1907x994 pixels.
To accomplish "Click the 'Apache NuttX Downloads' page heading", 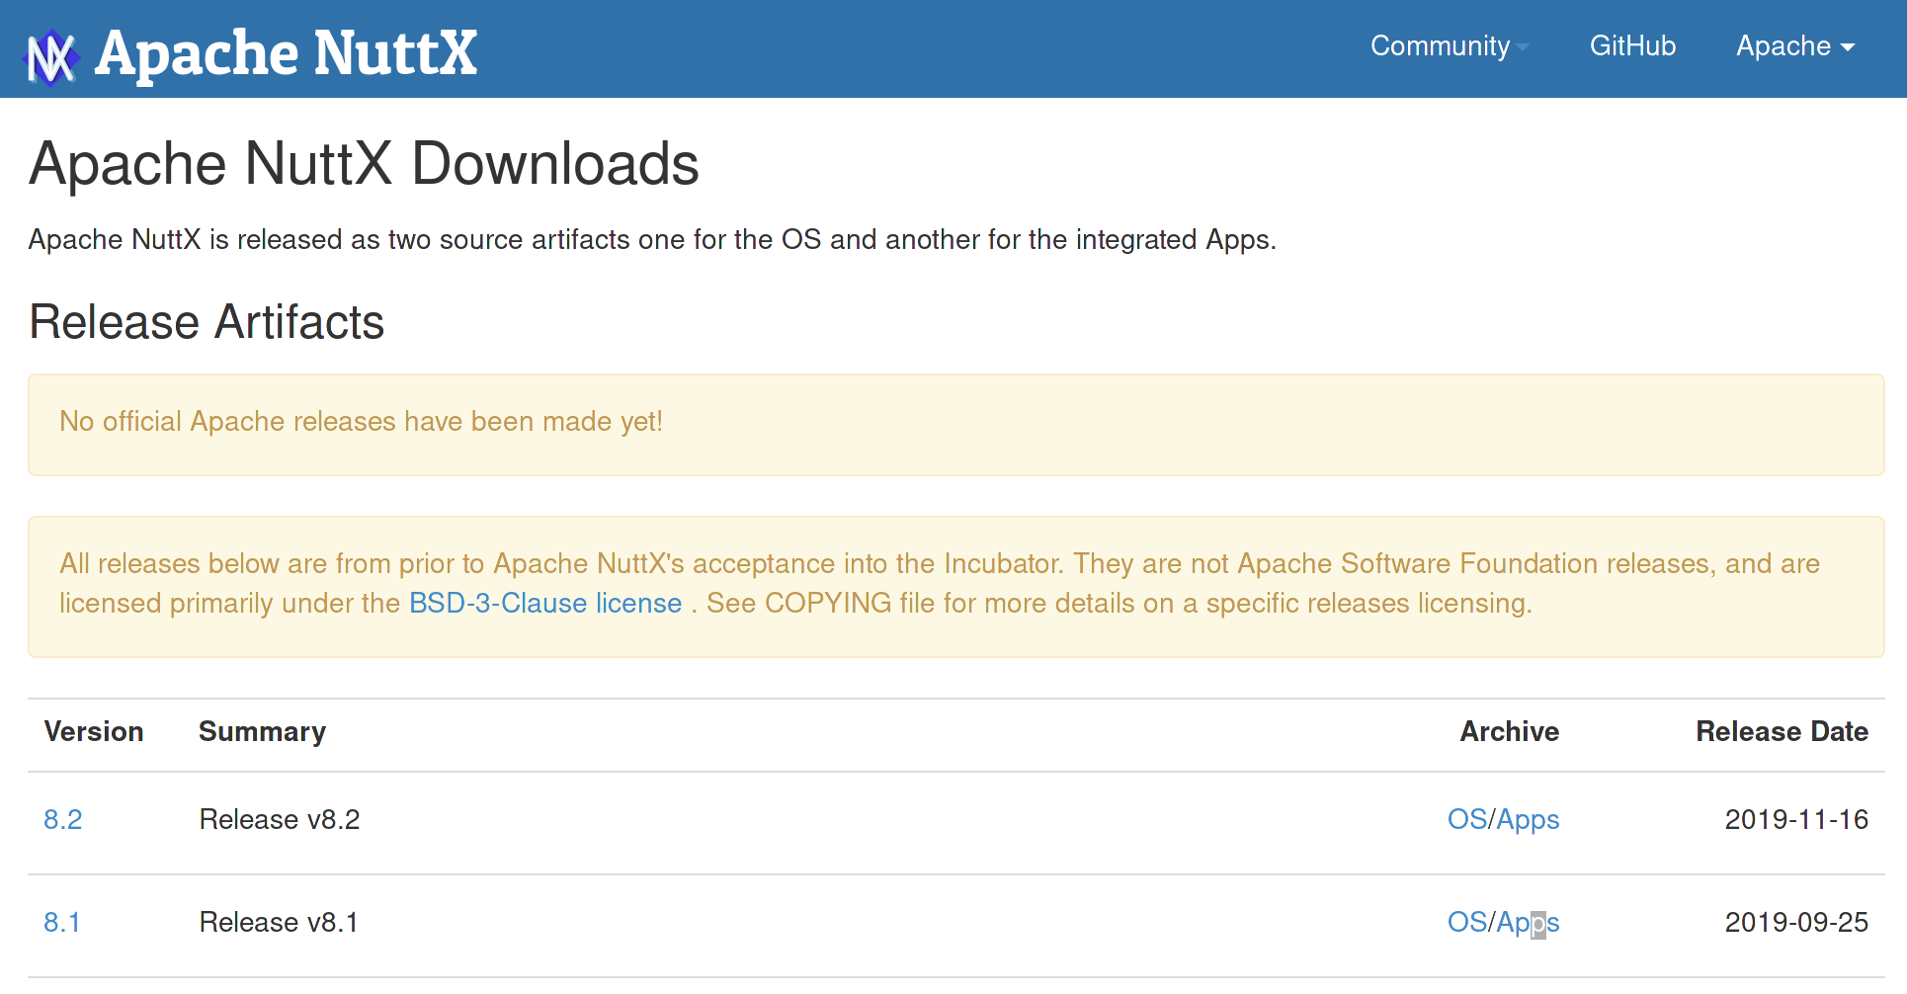I will 364,163.
